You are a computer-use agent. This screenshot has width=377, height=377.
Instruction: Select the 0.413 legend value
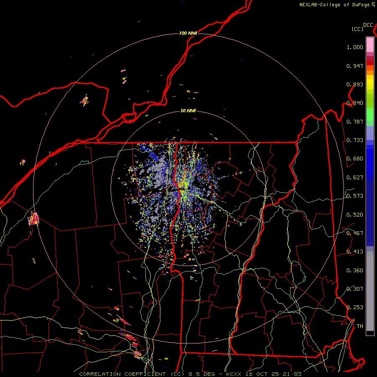click(x=355, y=252)
